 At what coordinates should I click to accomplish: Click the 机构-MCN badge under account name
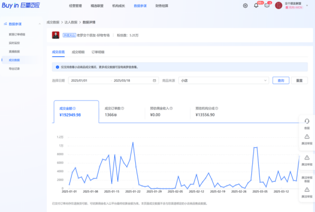click(294, 7)
